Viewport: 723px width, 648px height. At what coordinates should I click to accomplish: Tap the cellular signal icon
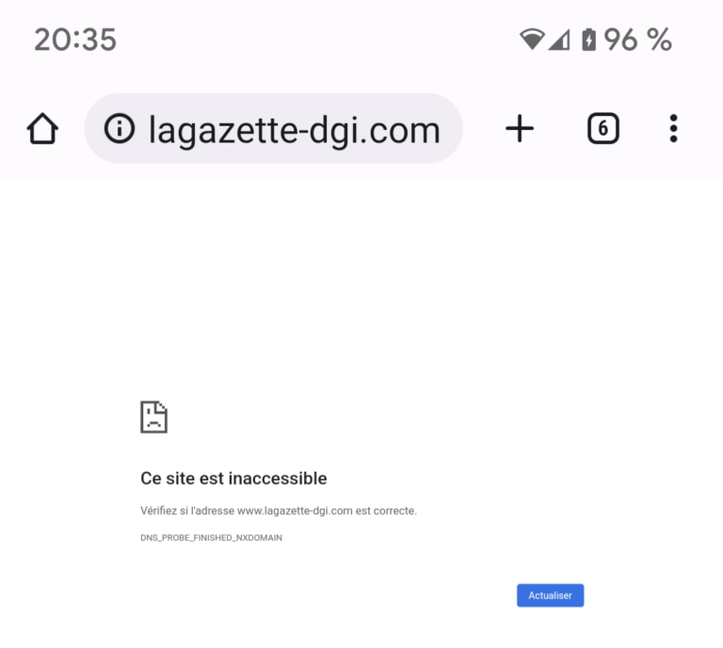pos(559,40)
